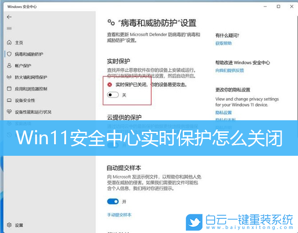Open the hamburger navigation menu
Viewport: 298px width, 233px height.
[9, 28]
